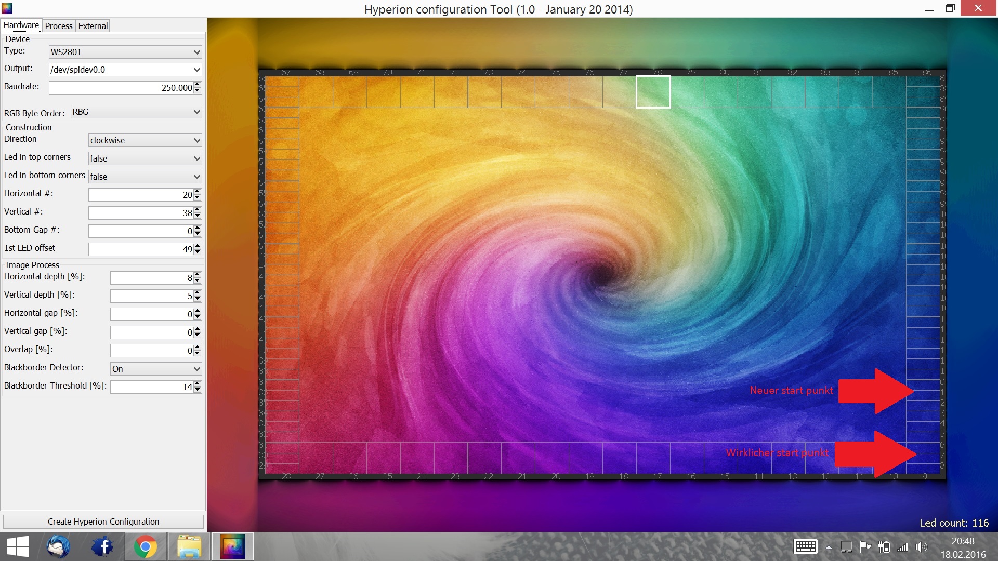Select highlighted LED 78 in preview

pos(653,92)
